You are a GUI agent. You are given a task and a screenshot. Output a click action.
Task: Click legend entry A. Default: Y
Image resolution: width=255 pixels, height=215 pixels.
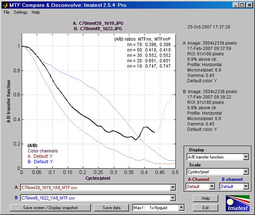(40, 156)
